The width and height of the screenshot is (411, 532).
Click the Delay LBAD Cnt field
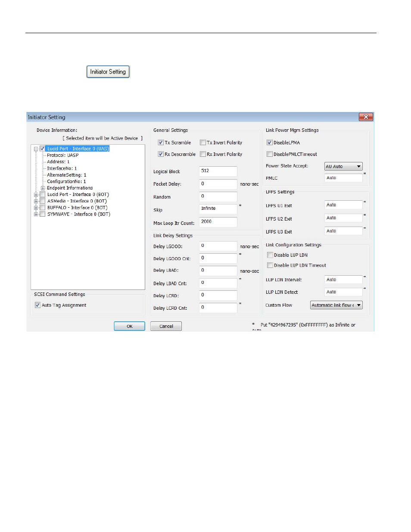tap(218, 283)
